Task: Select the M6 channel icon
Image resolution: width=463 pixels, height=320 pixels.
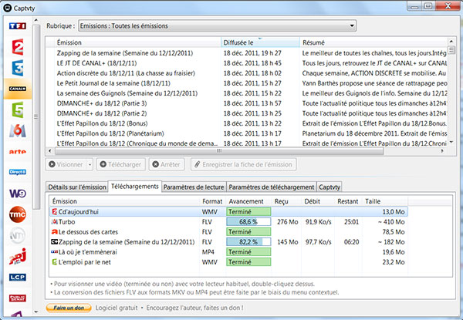Action: (x=18, y=130)
